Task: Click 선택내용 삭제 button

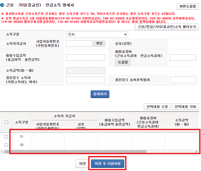Action: click(x=185, y=107)
